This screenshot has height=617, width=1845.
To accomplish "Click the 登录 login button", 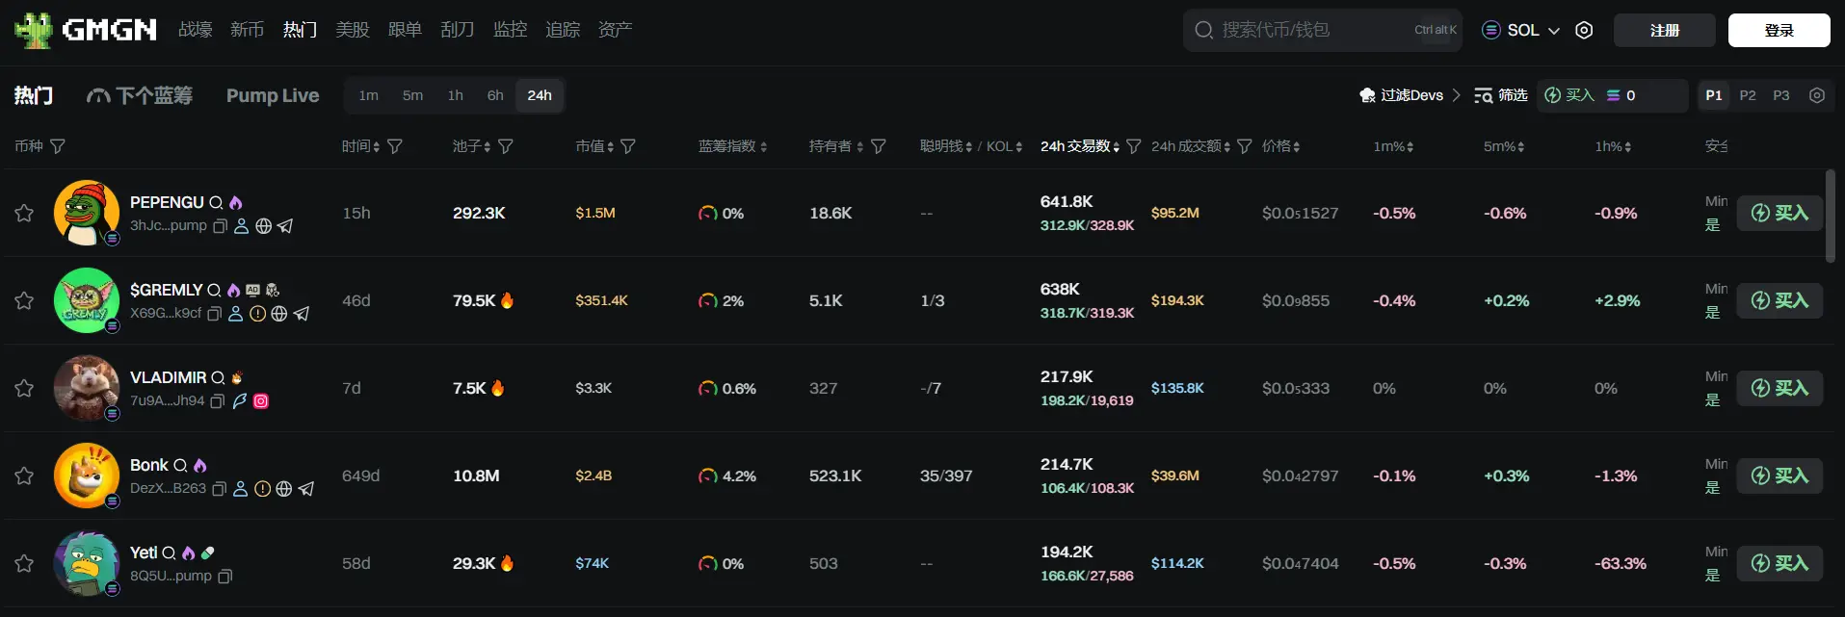I will click(1779, 30).
